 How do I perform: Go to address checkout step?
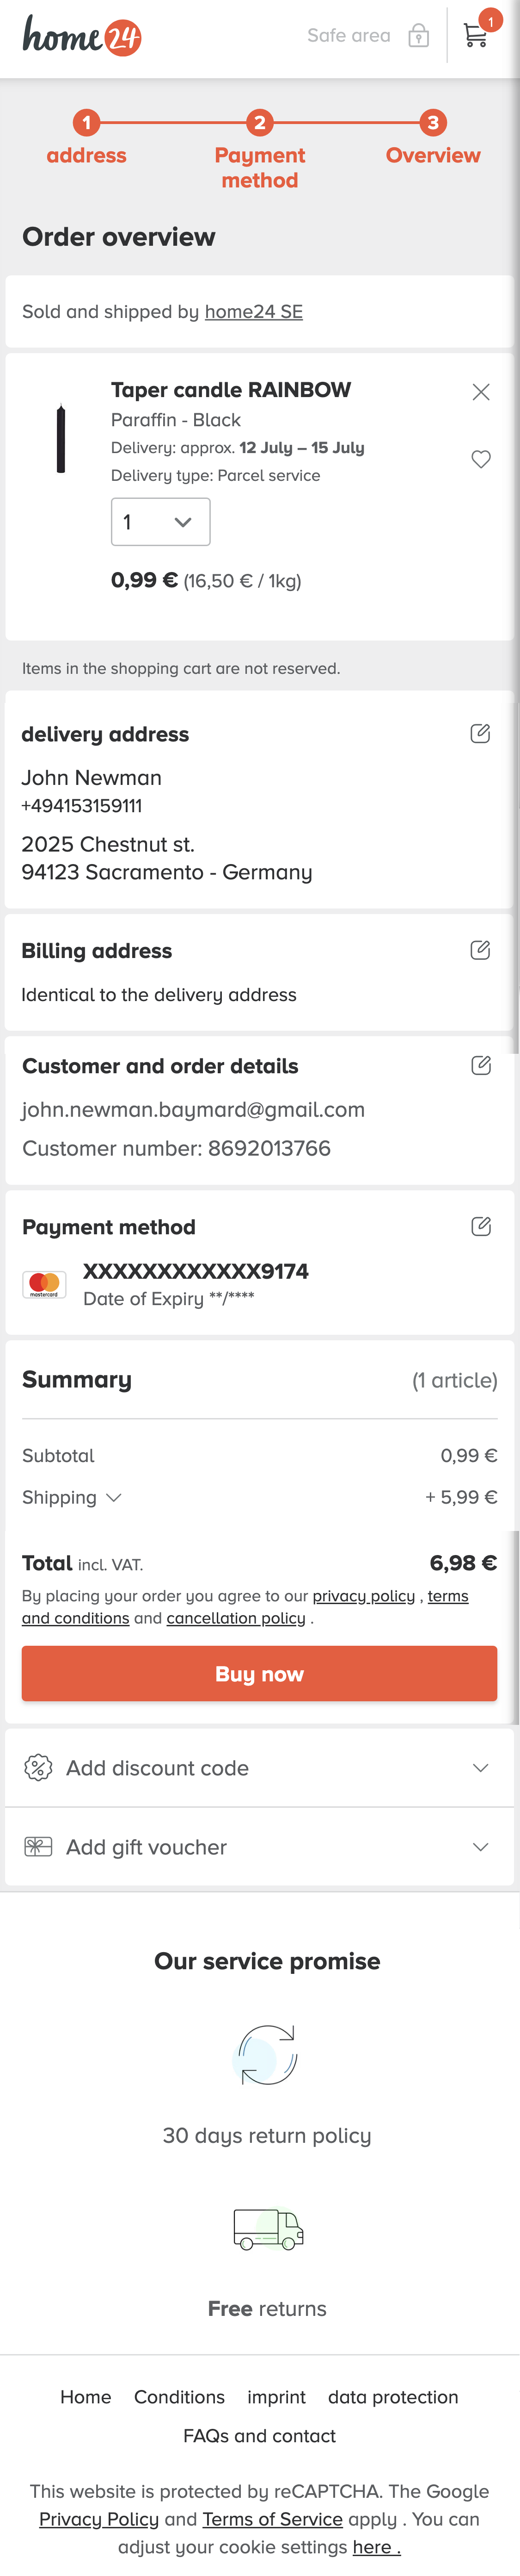coord(87,139)
